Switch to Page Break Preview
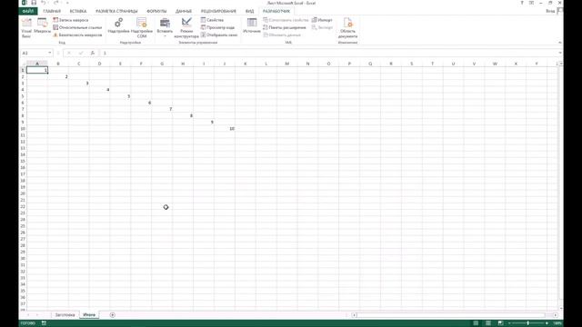This screenshot has height=327, width=582. point(501,323)
